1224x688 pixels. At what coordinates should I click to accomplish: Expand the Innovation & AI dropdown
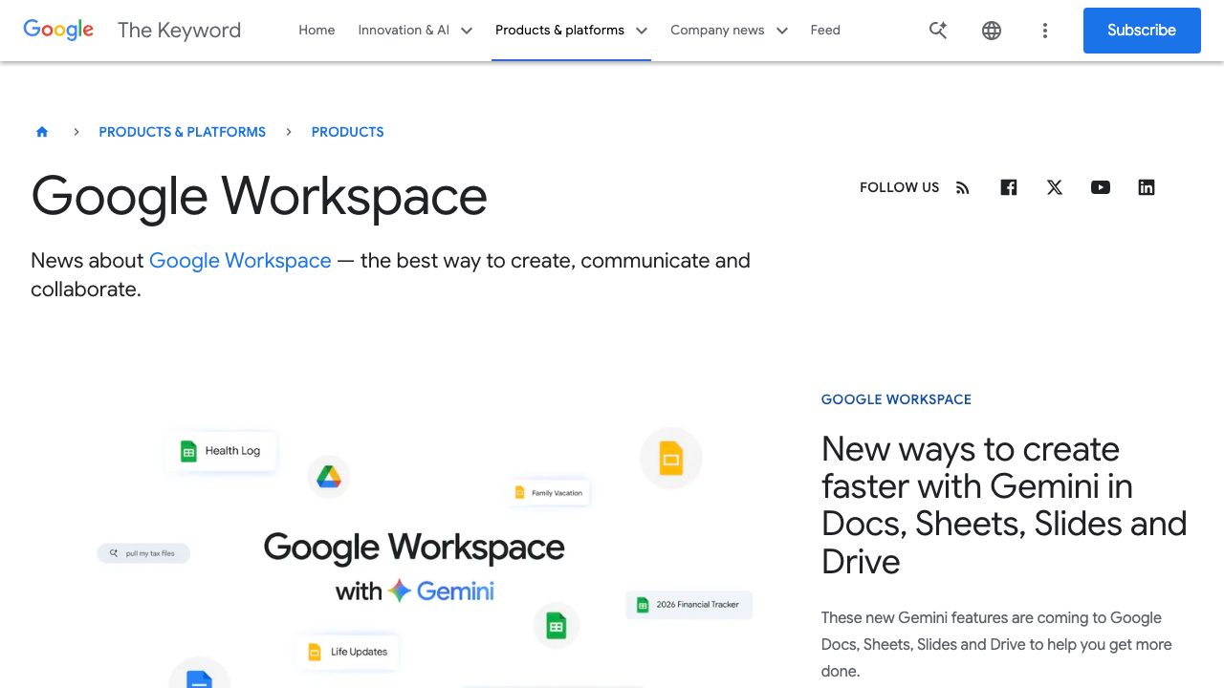click(x=415, y=30)
